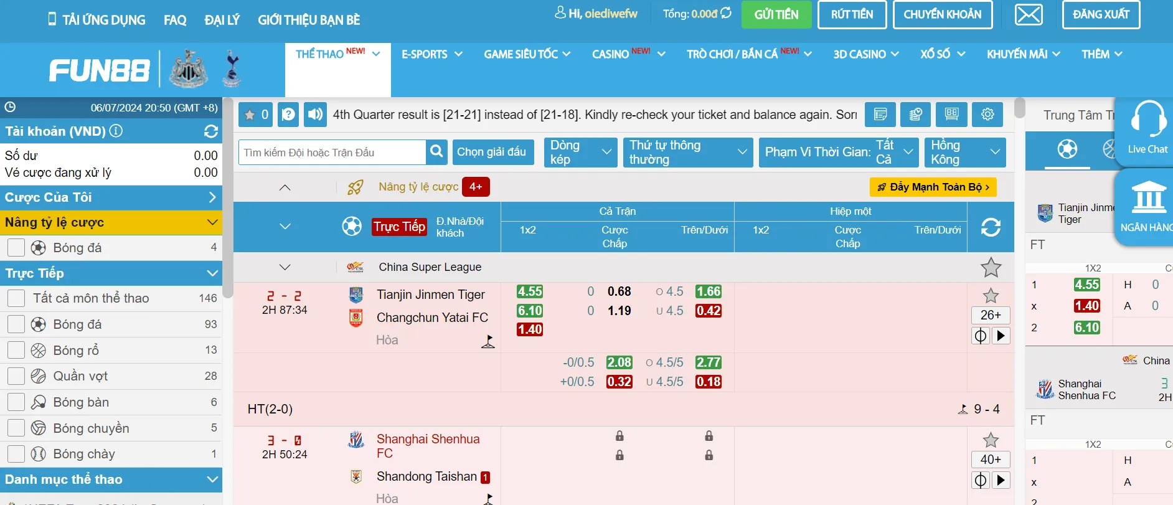
Task: Open match stats for Tianjin match
Action: click(981, 336)
